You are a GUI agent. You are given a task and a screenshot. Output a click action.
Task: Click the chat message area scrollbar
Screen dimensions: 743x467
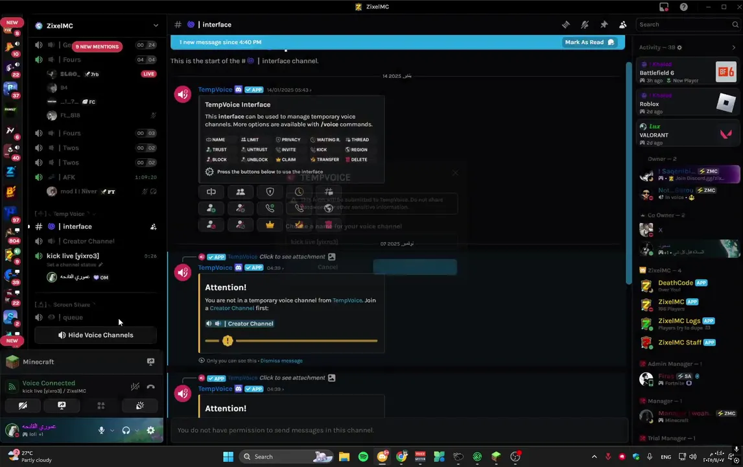[x=629, y=173]
